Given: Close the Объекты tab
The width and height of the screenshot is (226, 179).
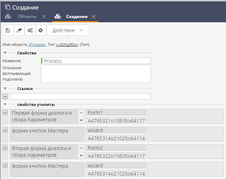Looking at the screenshot, I should pyautogui.click(x=44, y=17).
